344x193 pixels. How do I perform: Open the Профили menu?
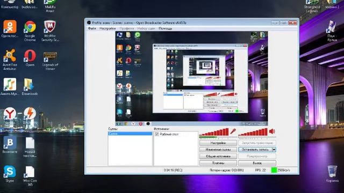click(127, 28)
